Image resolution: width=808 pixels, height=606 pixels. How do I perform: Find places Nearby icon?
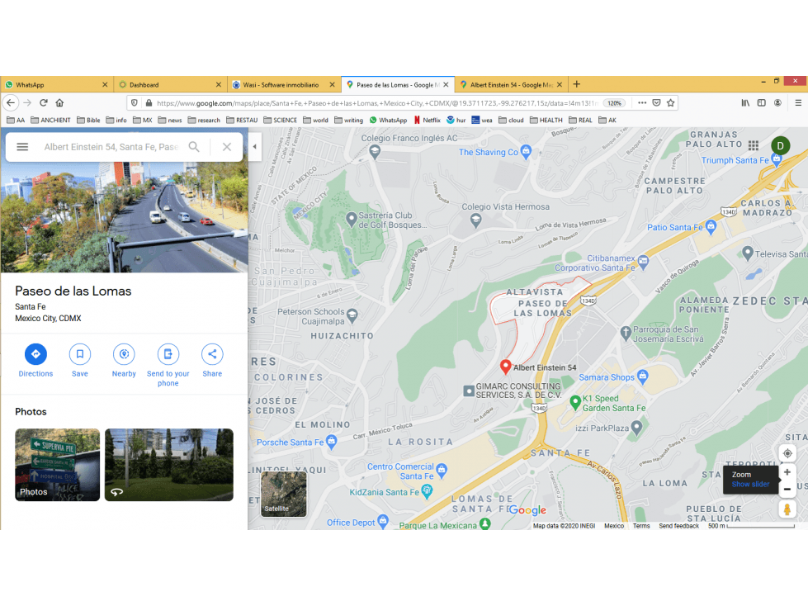pos(124,354)
